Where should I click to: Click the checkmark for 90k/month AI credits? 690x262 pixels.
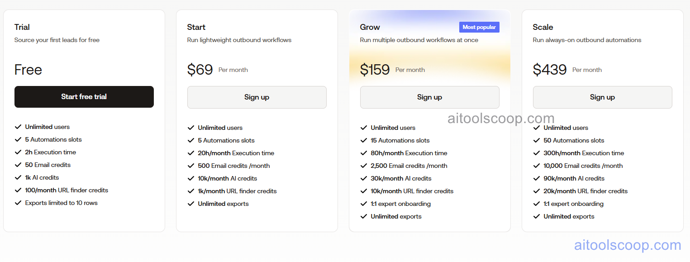pos(537,179)
